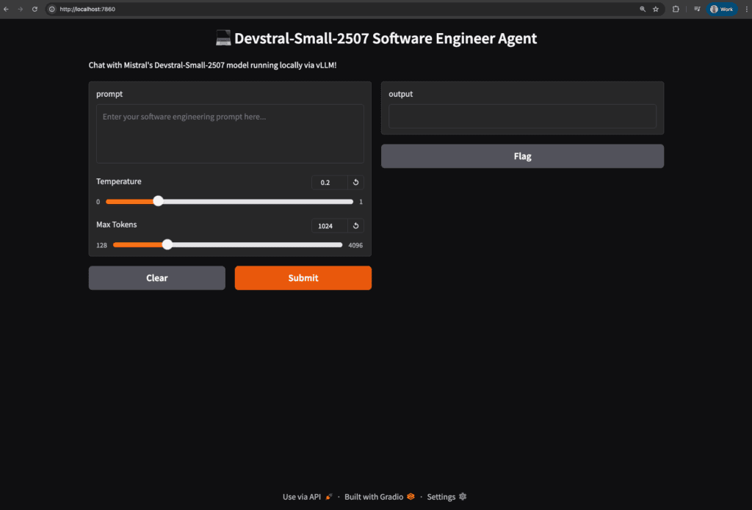Open the browser extensions puzzle icon

click(676, 9)
